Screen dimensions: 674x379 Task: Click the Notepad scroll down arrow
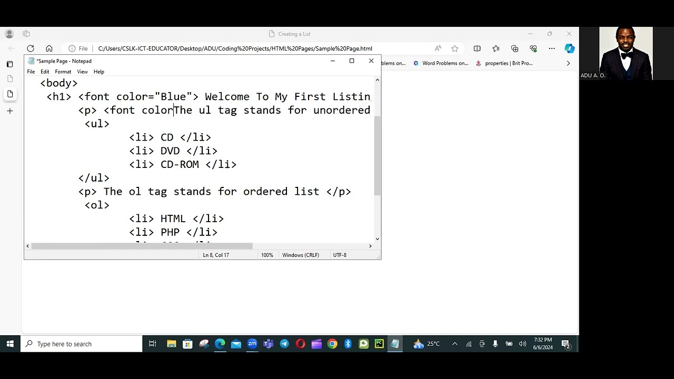click(377, 238)
